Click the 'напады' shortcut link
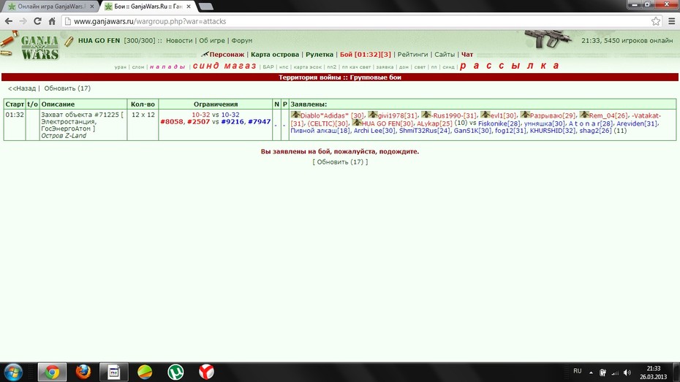The width and height of the screenshot is (680, 382). point(167,66)
